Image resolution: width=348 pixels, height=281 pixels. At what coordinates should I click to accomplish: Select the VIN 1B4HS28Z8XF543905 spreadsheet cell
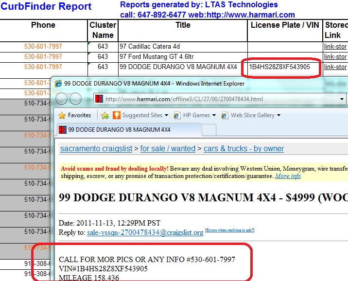(x=285, y=70)
